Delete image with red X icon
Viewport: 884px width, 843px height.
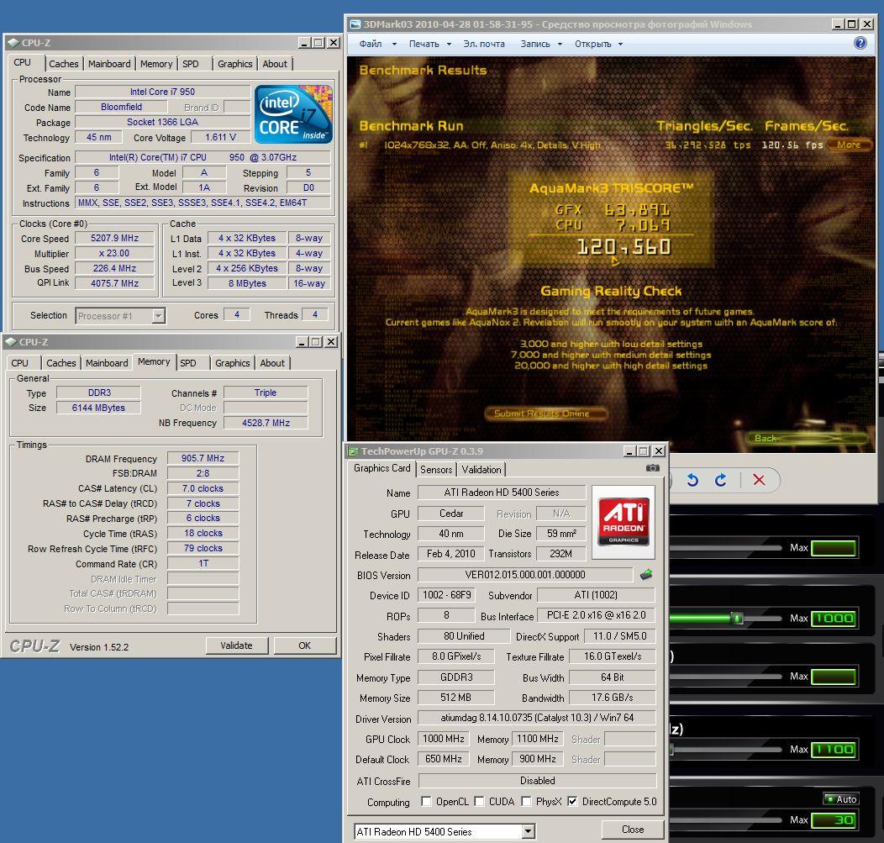759,480
